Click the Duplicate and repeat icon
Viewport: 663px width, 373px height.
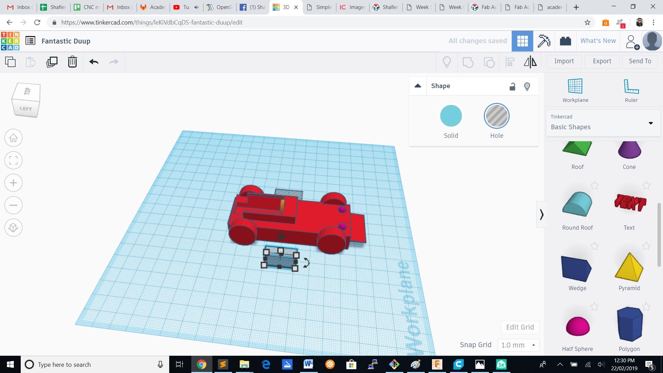(x=52, y=62)
